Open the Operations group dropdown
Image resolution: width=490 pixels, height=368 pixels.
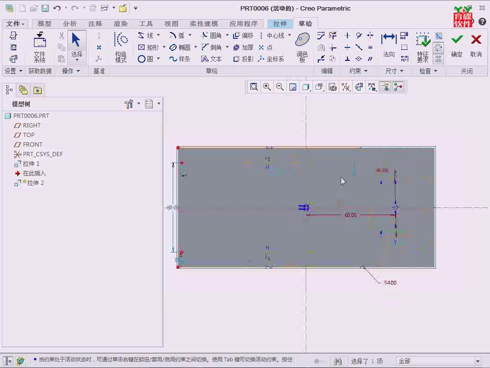click(71, 71)
